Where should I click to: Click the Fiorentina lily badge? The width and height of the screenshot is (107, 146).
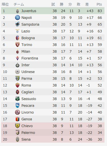18,58
